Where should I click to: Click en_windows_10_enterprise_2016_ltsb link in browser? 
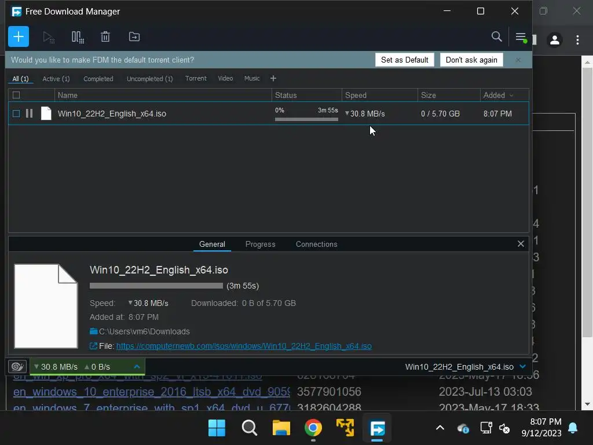tap(152, 392)
